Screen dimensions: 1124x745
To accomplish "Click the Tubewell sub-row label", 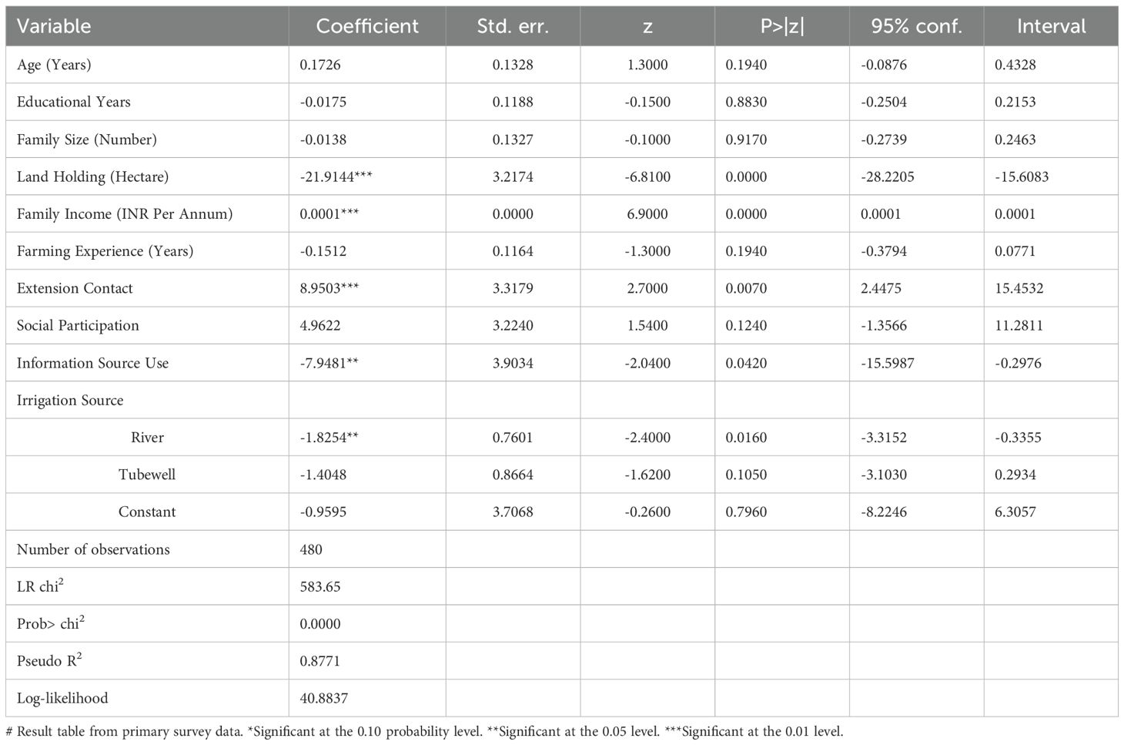I will point(147,475).
